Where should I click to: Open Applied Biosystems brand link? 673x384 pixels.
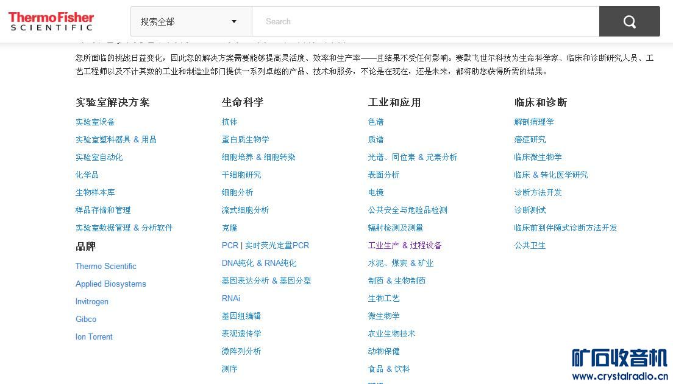pos(111,284)
